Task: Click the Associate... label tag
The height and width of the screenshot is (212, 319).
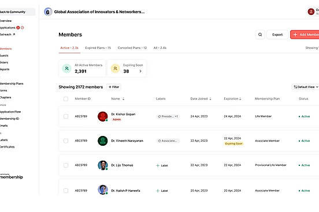Action: [168, 141]
